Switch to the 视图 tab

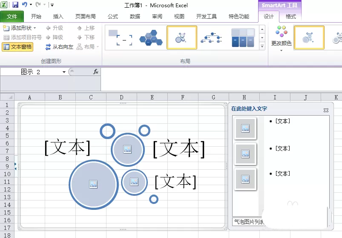tap(179, 16)
